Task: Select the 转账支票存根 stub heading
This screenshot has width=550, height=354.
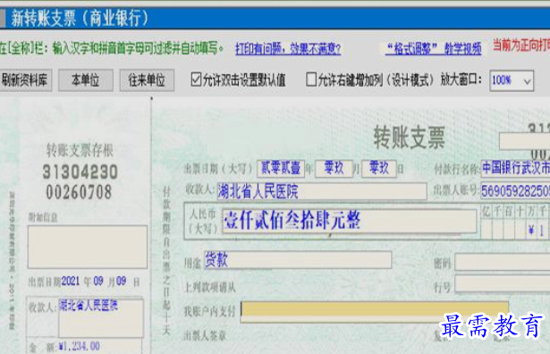Action: coord(80,150)
